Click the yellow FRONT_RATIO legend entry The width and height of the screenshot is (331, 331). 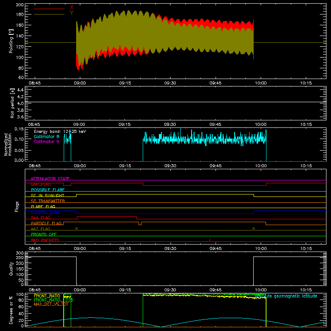47,296
